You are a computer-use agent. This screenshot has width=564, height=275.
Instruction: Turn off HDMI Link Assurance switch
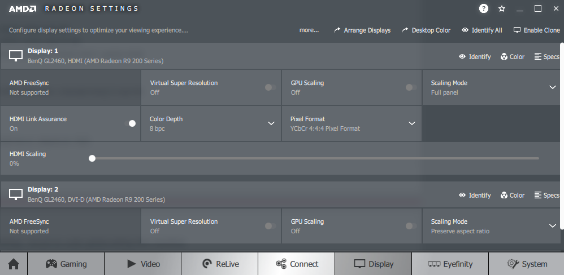pos(130,123)
